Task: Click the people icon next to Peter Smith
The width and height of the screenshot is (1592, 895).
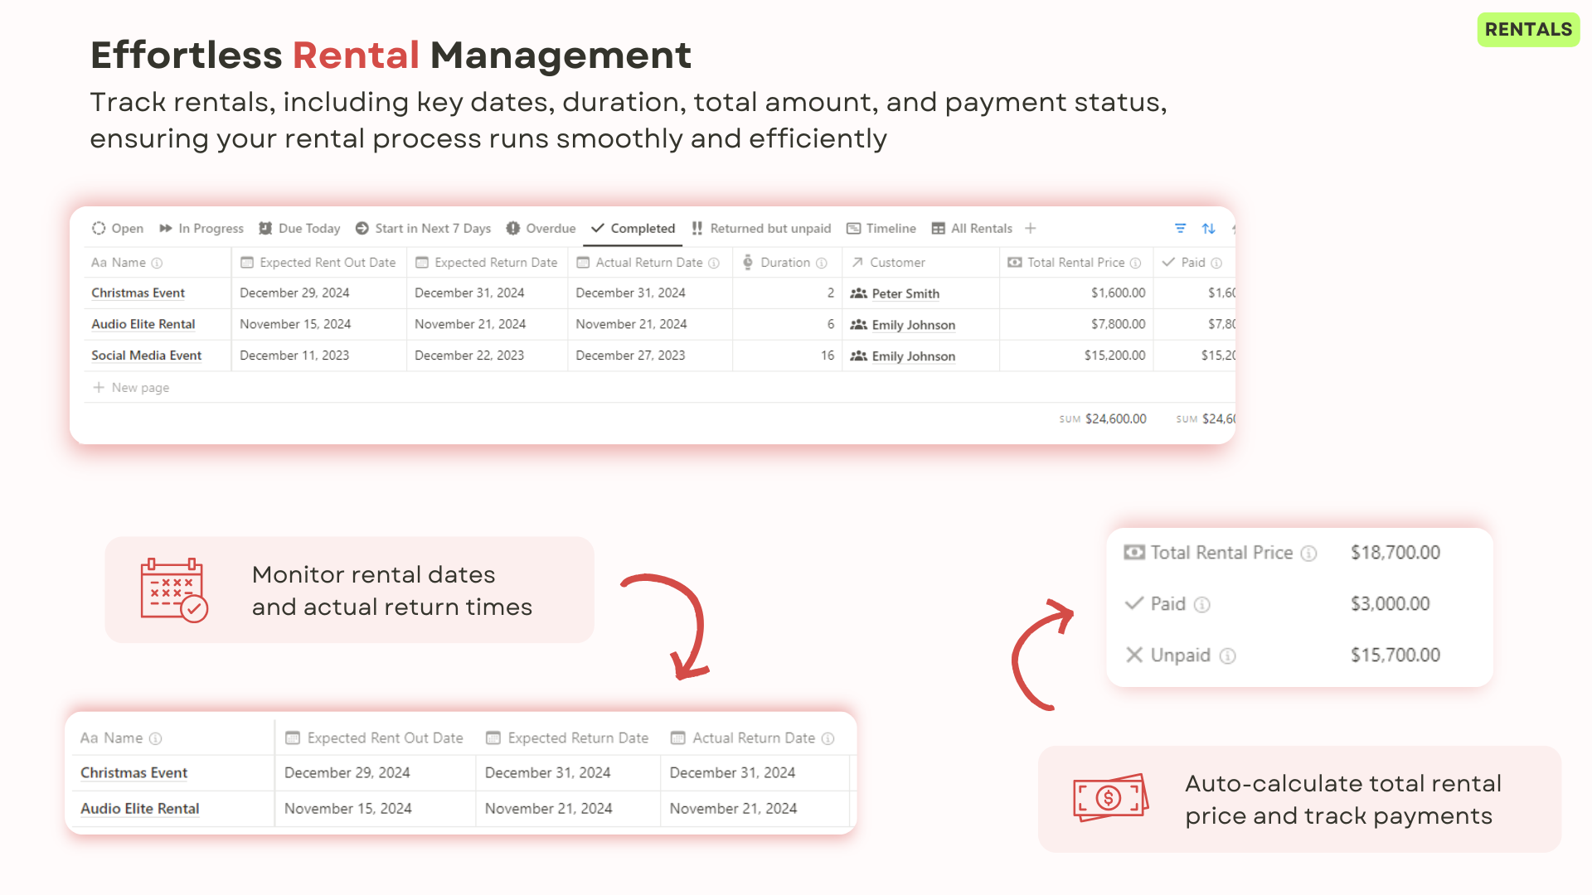Action: point(858,293)
